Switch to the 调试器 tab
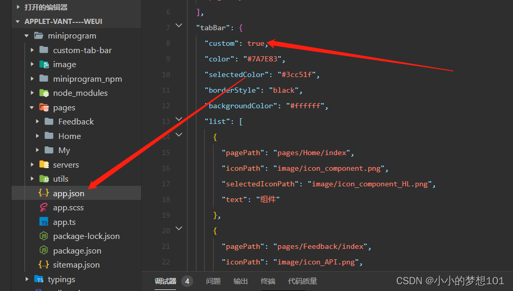 pos(165,281)
